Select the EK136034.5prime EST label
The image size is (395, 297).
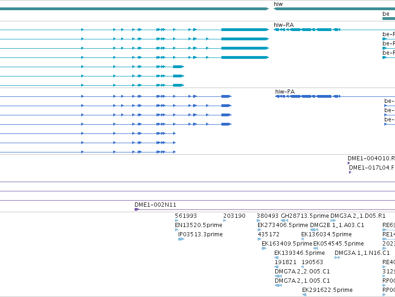pyautogui.click(x=326, y=234)
